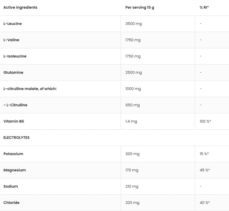
Task: Select the Chloride row label
Action: click(11, 203)
